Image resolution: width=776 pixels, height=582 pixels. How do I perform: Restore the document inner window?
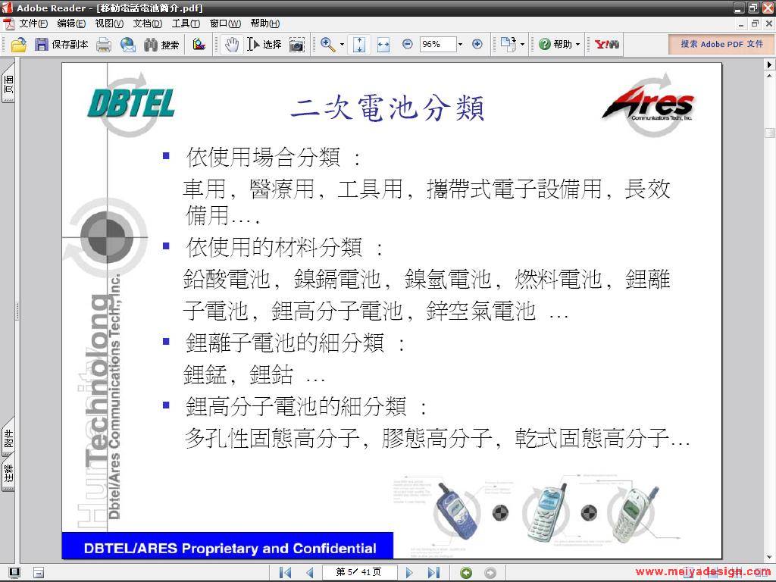(x=755, y=23)
